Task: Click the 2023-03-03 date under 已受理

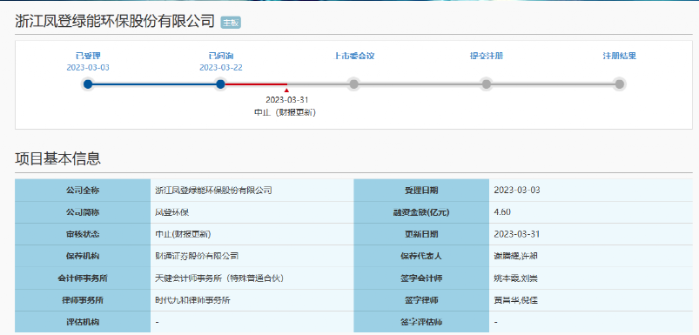Action: (88, 68)
